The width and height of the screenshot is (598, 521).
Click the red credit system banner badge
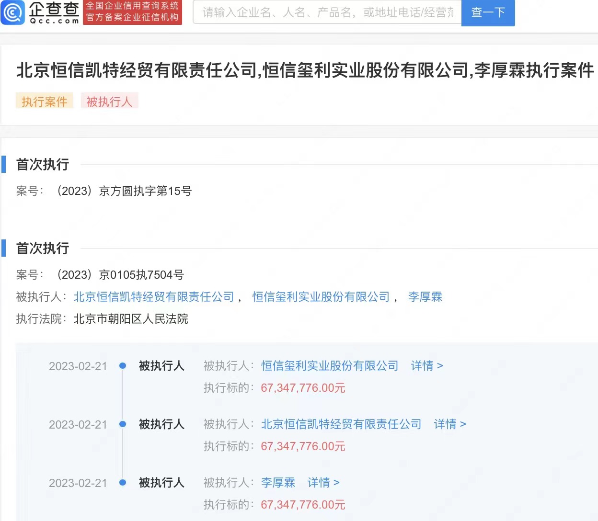click(132, 12)
